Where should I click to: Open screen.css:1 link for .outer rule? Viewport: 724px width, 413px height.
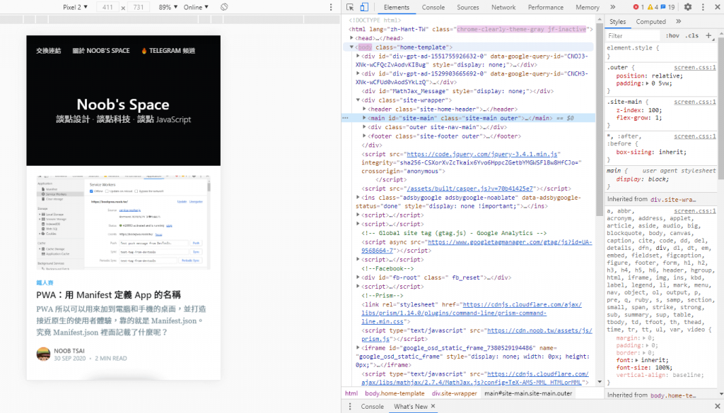(695, 67)
